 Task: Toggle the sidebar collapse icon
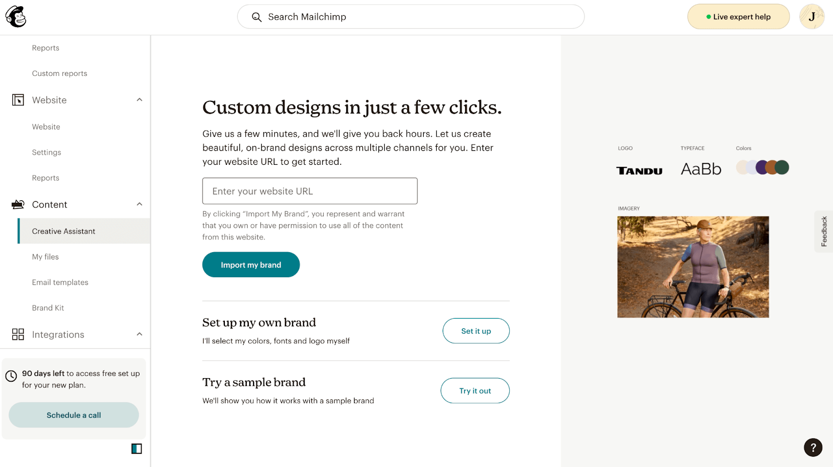pyautogui.click(x=136, y=449)
